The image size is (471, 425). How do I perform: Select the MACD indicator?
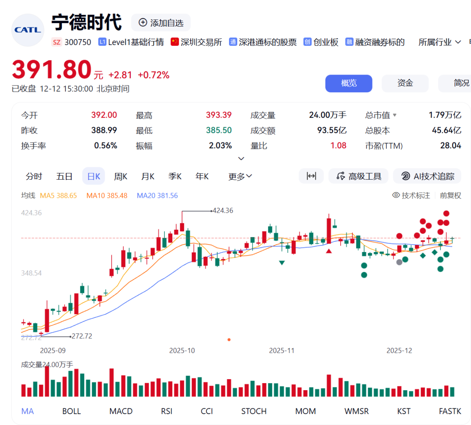click(x=121, y=411)
